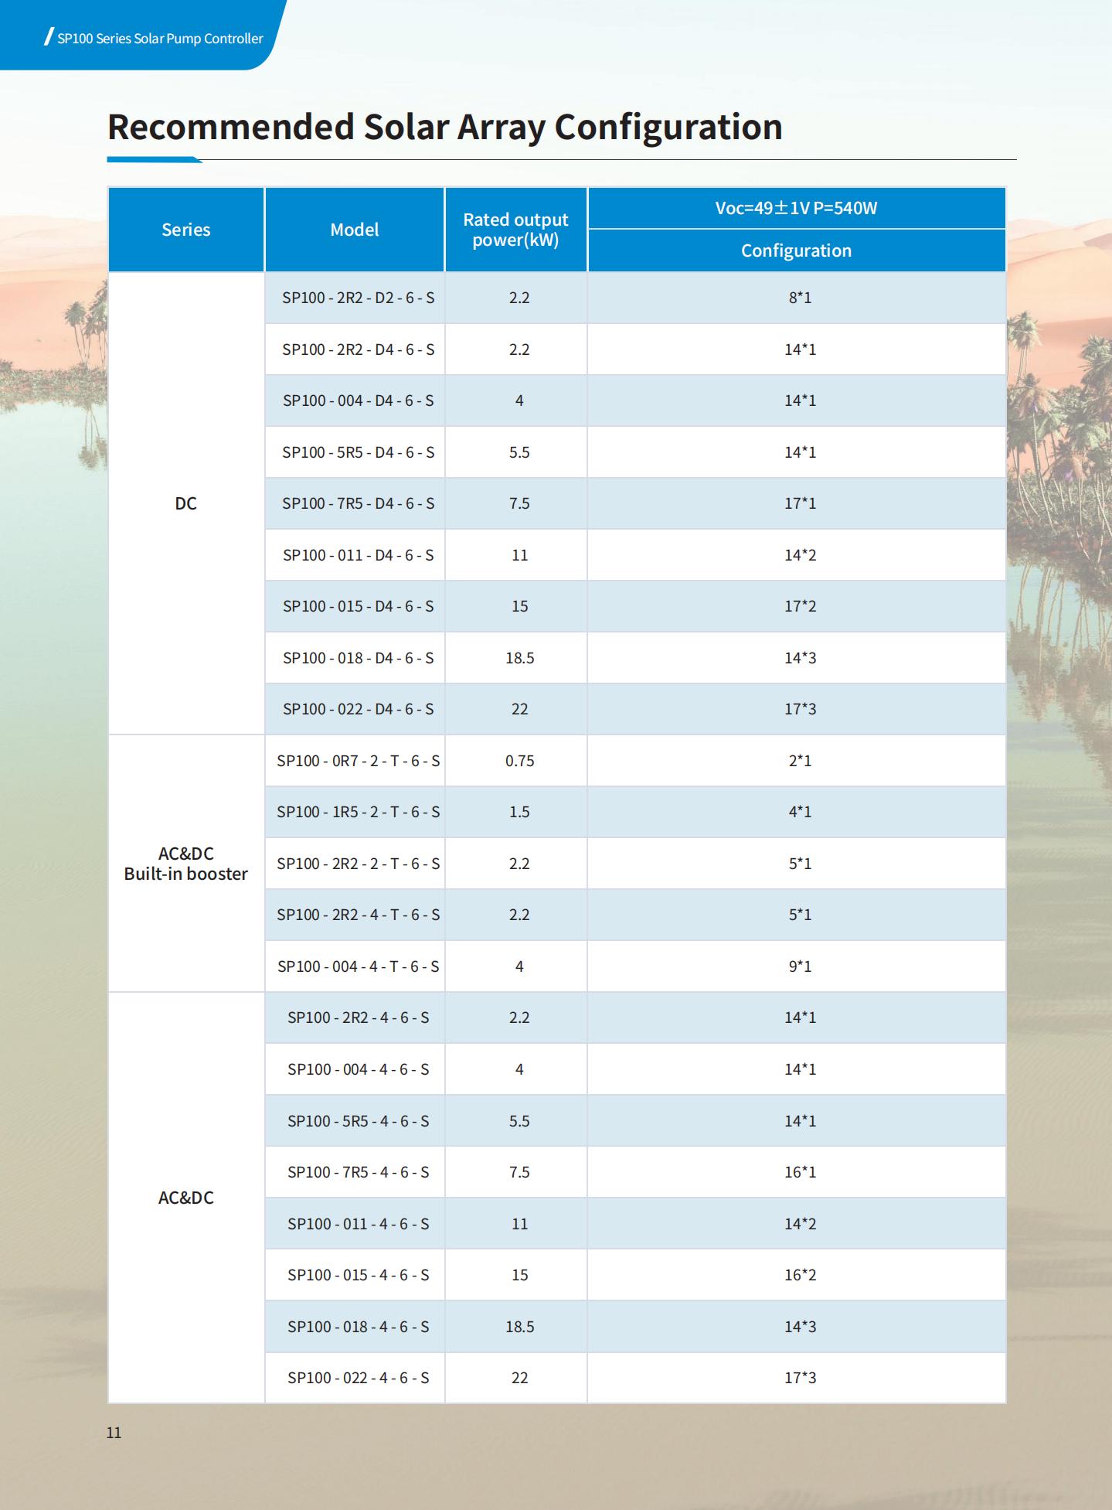Click the DC series cell
Viewport: 1112px width, 1510px height.
186,503
